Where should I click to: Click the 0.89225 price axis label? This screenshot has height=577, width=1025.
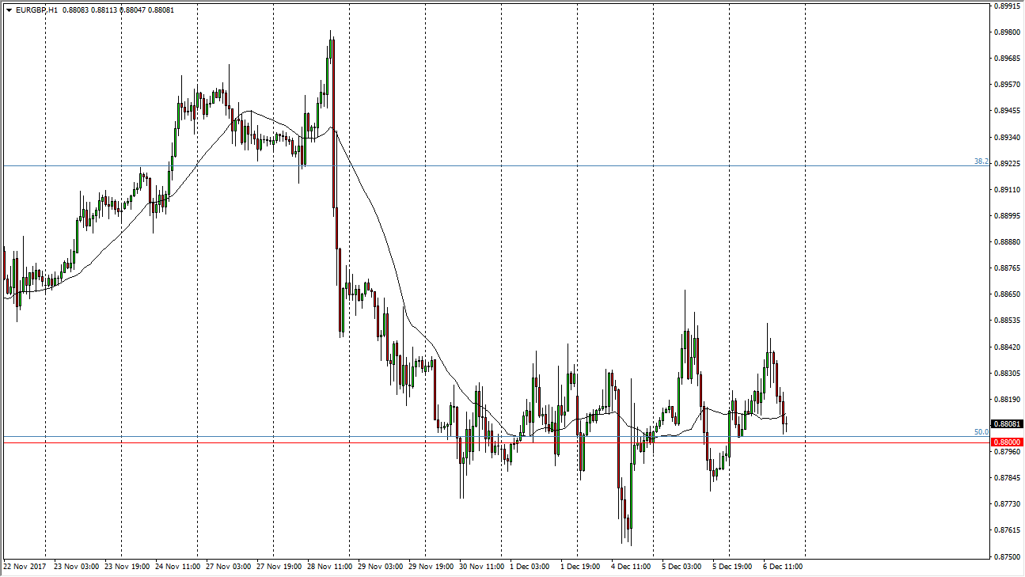pos(1006,164)
